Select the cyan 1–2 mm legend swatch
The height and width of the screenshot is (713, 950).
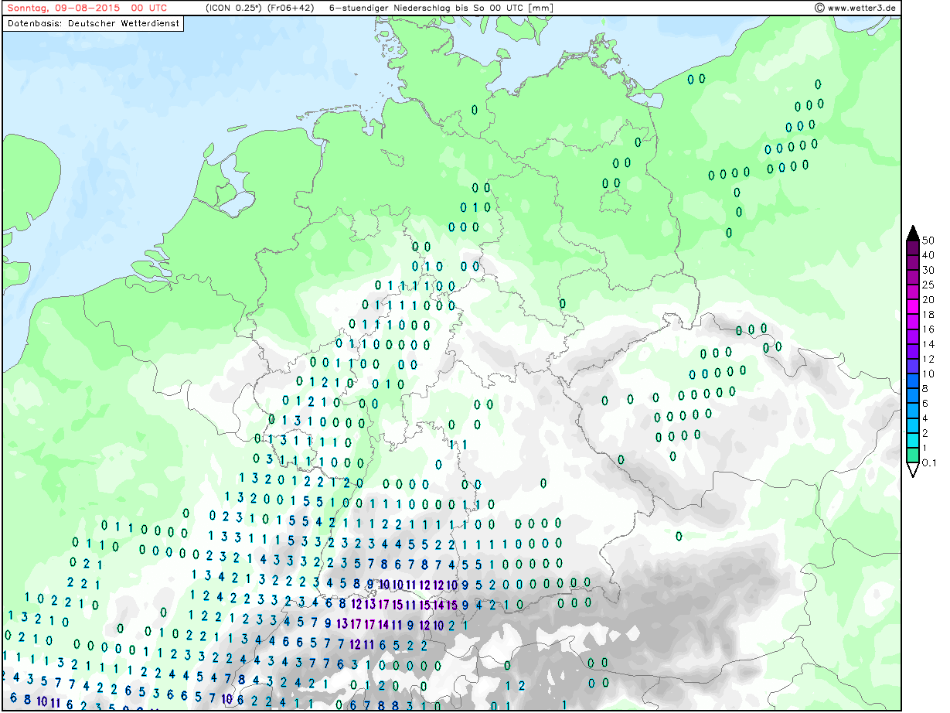(912, 440)
